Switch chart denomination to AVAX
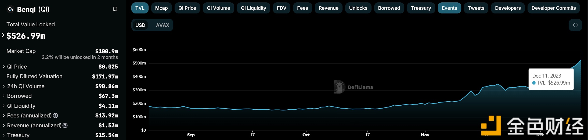The height and width of the screenshot is (140, 588). (x=163, y=25)
